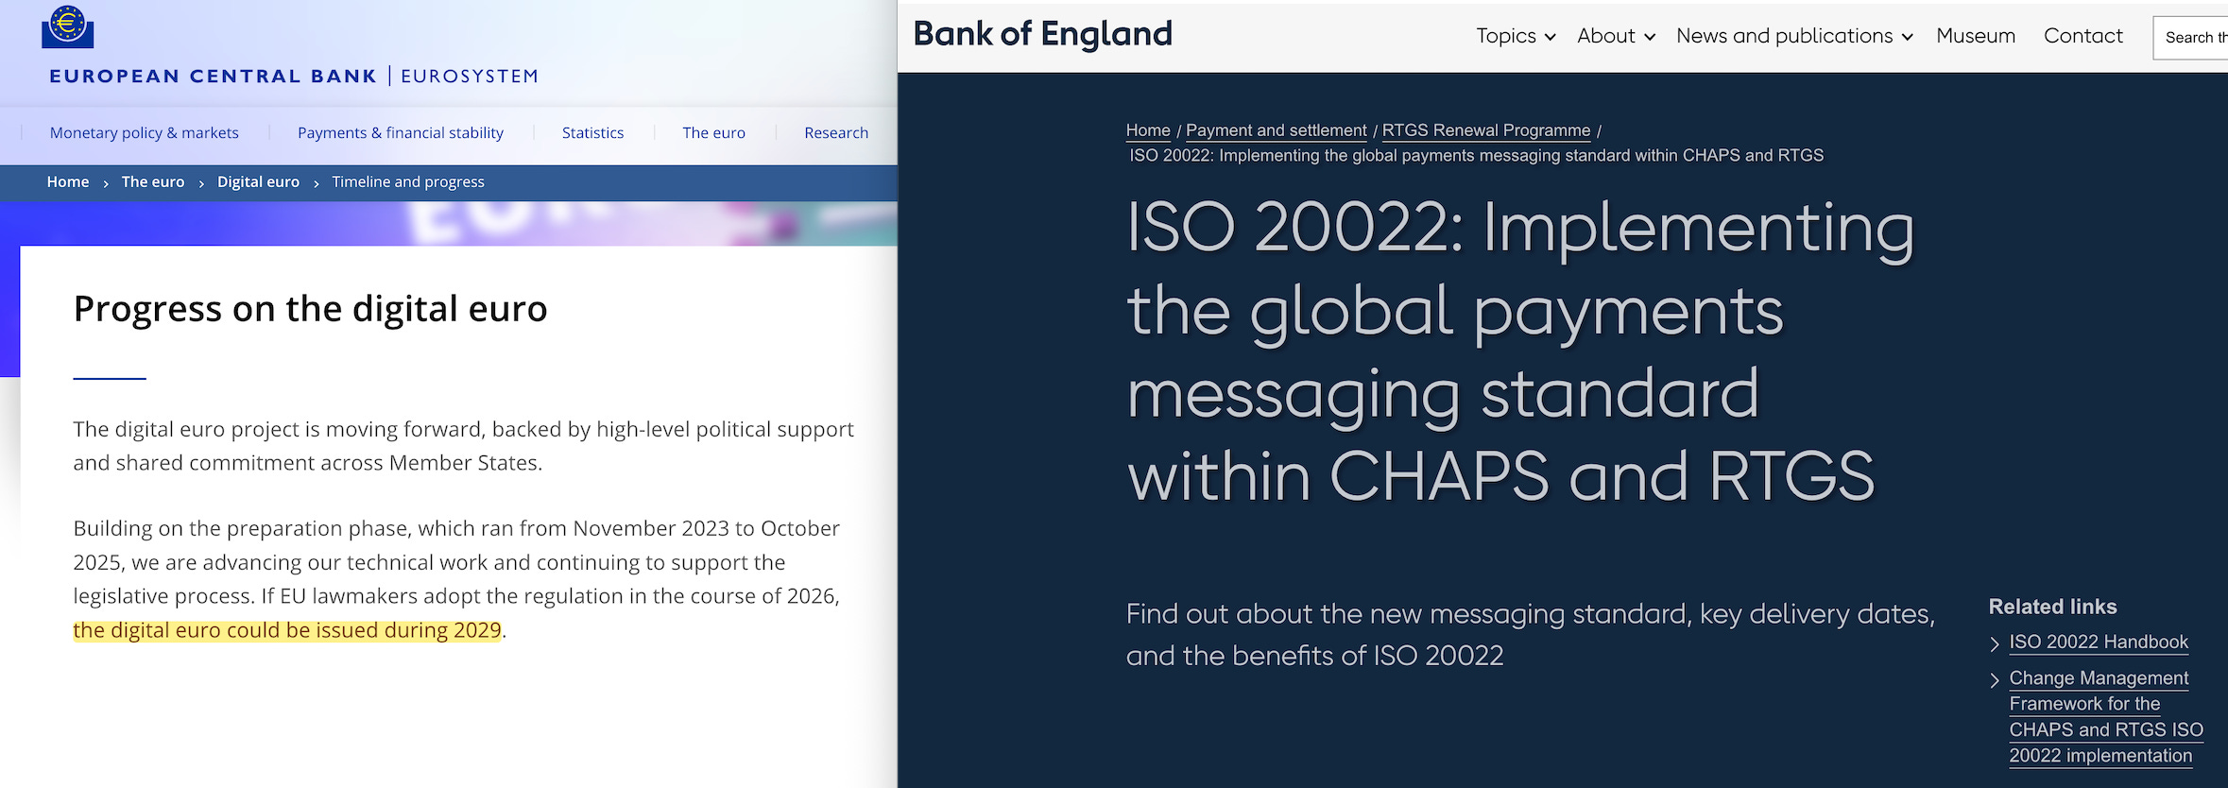Go to The euro menu item
The height and width of the screenshot is (788, 2228).
coord(713,132)
